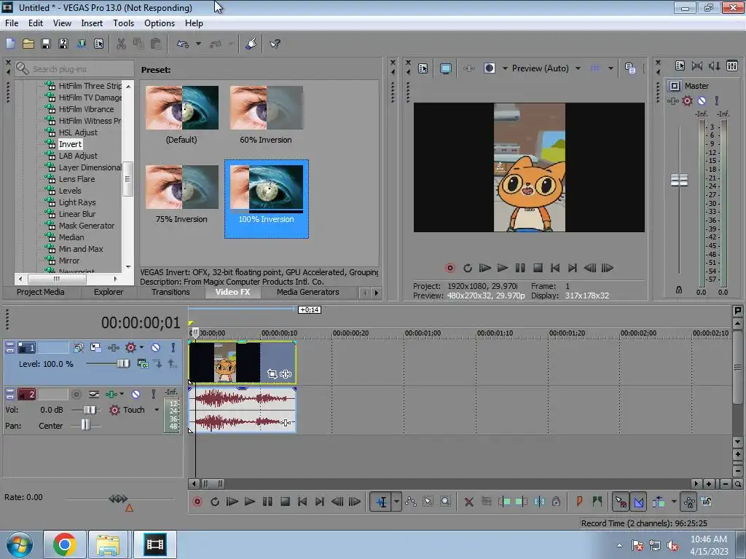Image resolution: width=746 pixels, height=559 pixels.
Task: Mute video track 1
Action: click(x=155, y=347)
